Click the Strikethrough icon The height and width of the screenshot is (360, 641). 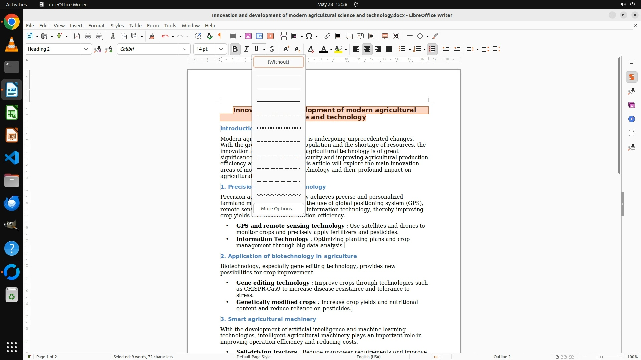click(272, 49)
